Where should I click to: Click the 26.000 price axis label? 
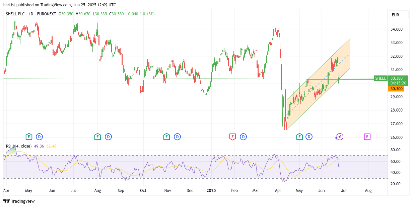(x=396, y=137)
